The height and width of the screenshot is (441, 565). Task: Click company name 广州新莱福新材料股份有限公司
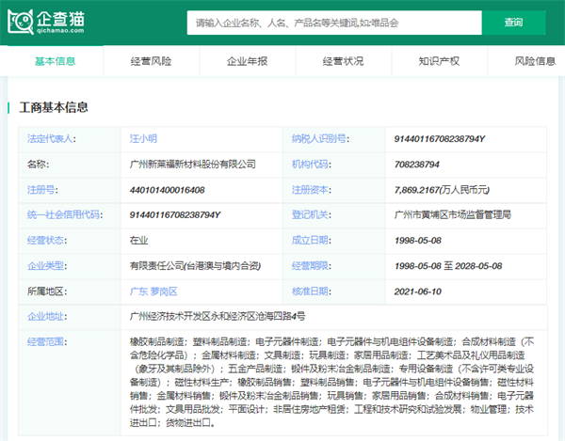tap(192, 164)
